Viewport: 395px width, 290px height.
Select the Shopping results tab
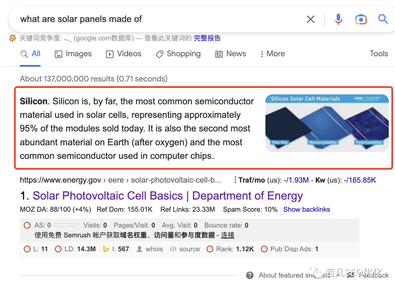[x=178, y=54]
